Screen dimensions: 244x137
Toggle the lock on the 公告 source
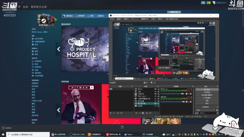click(158, 92)
